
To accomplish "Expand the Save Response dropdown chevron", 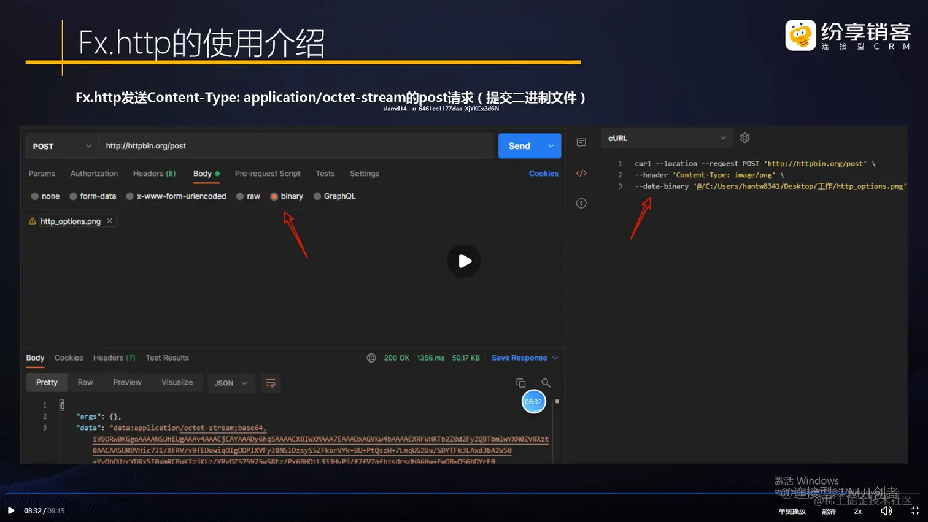I will point(555,358).
